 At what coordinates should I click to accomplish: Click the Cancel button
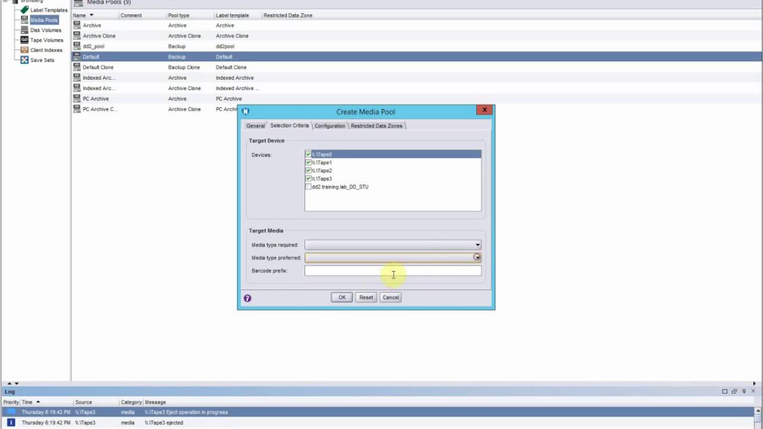click(x=391, y=297)
